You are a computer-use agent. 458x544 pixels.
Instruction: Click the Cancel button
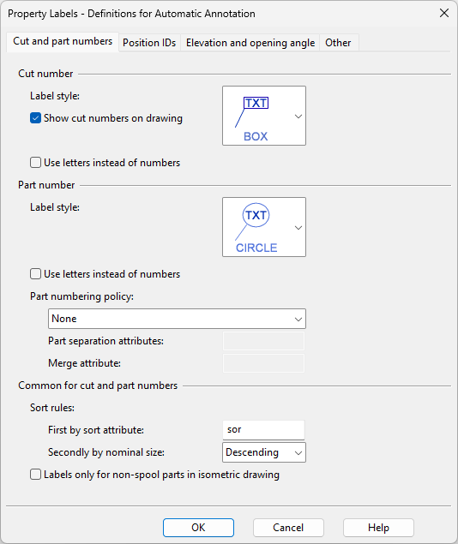(288, 528)
